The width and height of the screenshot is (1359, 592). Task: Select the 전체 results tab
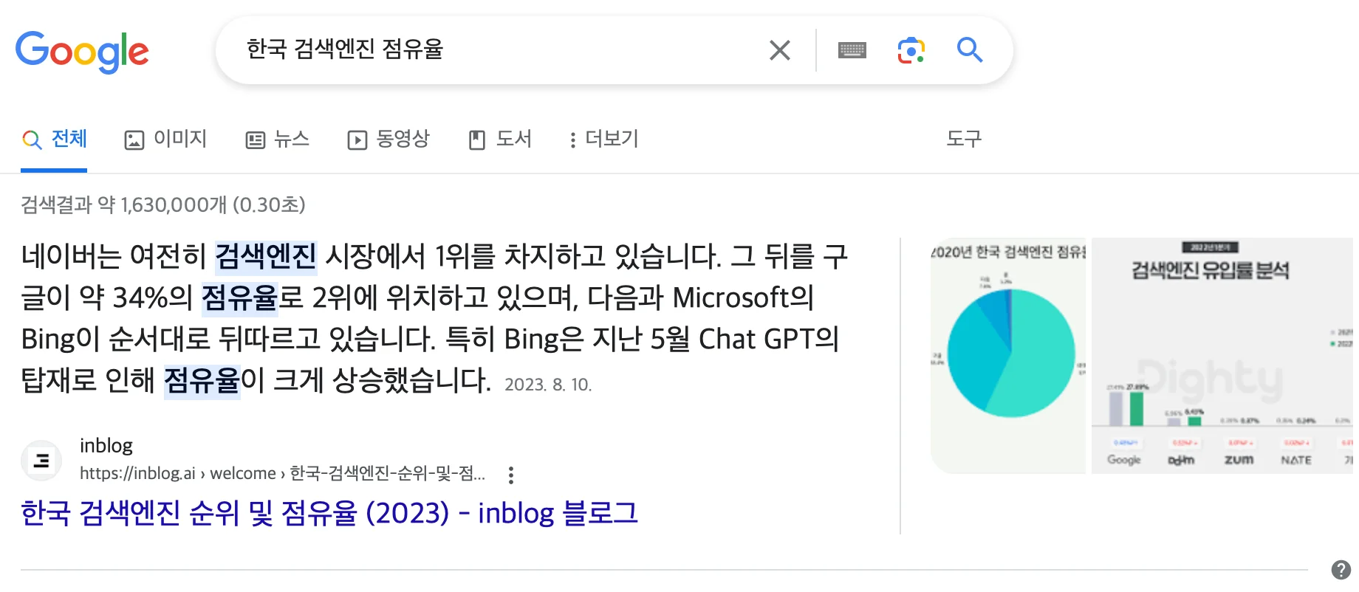click(x=54, y=139)
